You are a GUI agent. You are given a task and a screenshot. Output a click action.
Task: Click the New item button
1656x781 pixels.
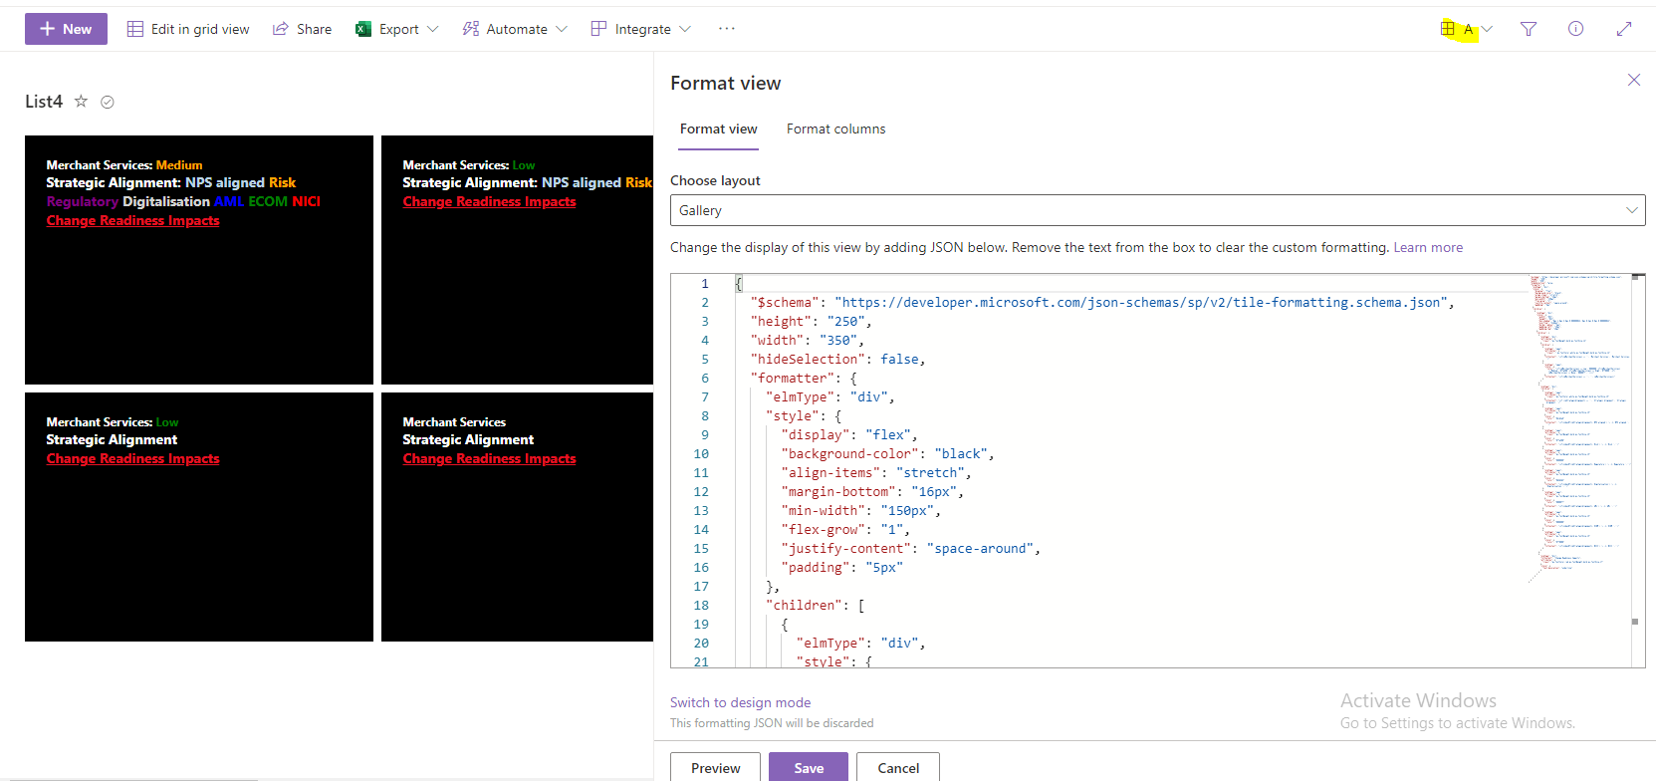(66, 29)
